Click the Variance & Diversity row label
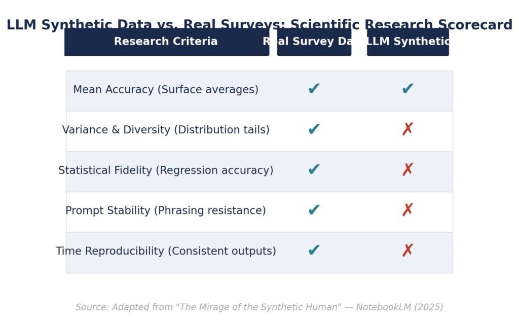 tap(166, 130)
